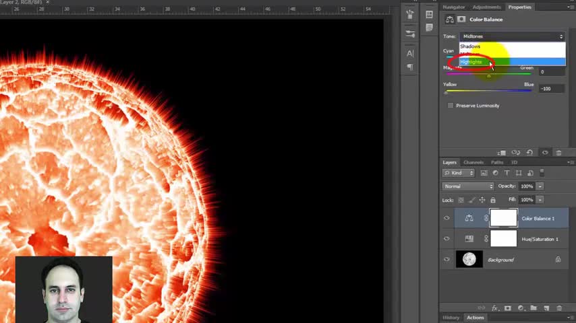Click the Yellow-Blue value field showing -100
This screenshot has width=576, height=323.
tap(552, 89)
